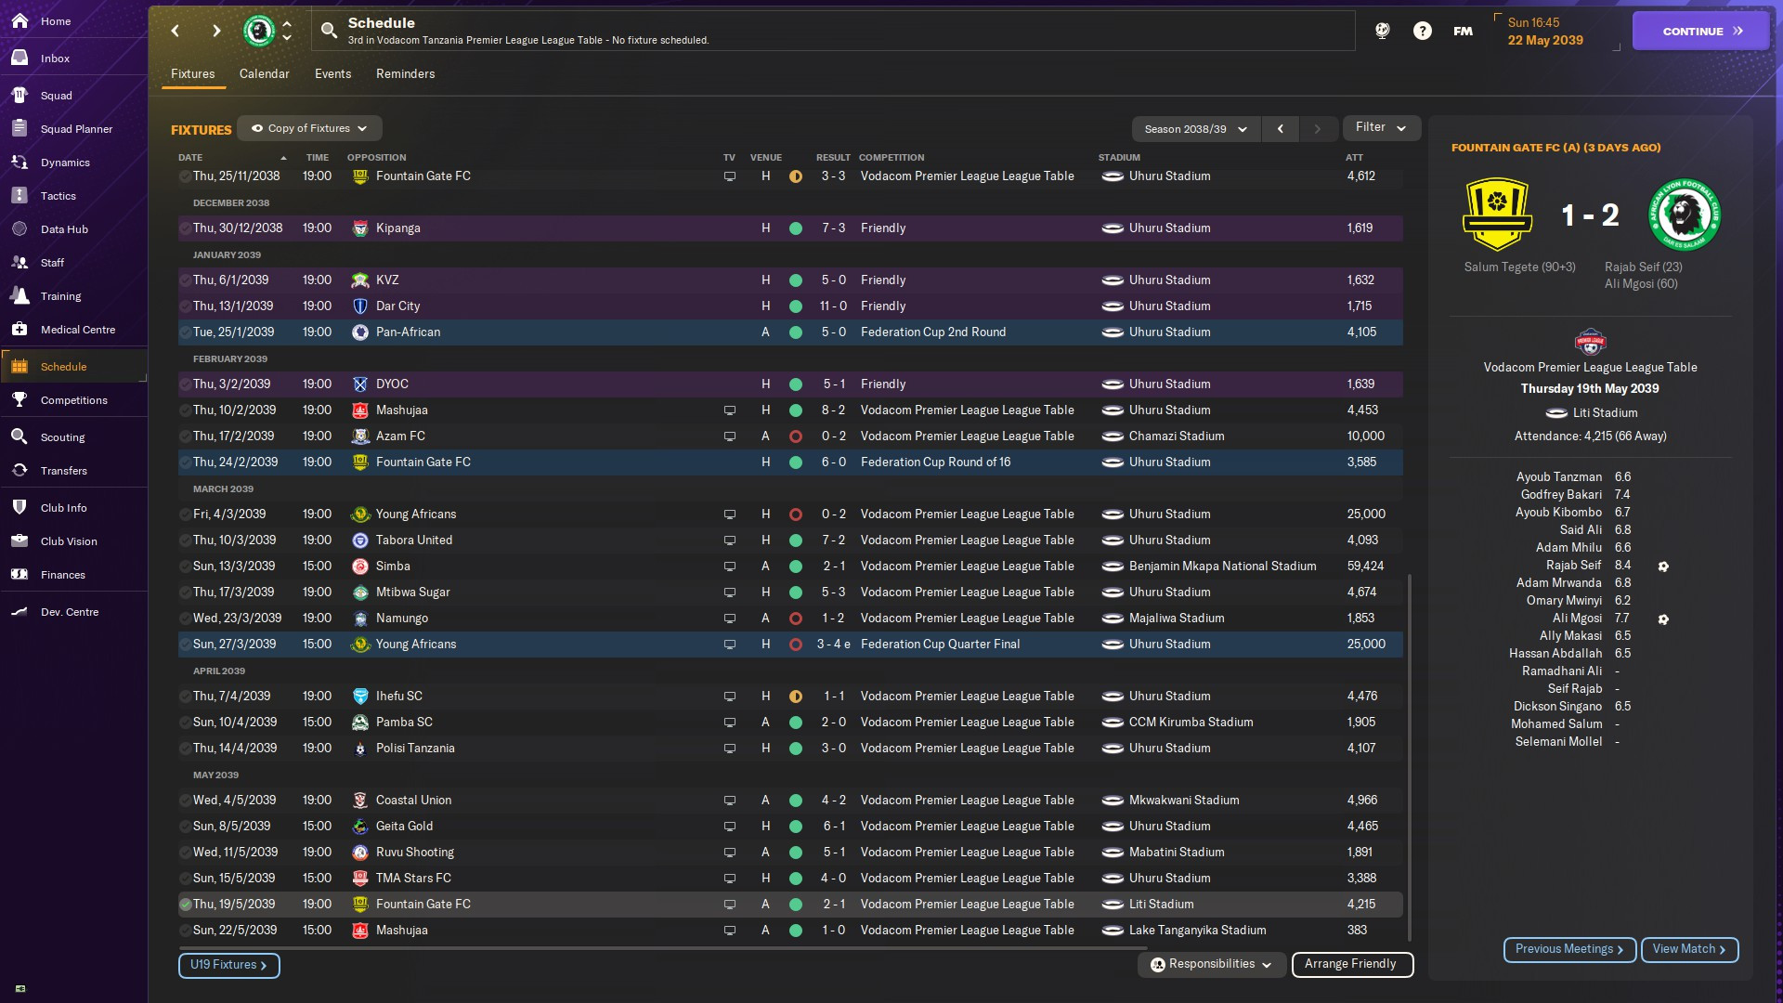Click the Medical Centre icon
This screenshot has height=1003, width=1783.
20,330
